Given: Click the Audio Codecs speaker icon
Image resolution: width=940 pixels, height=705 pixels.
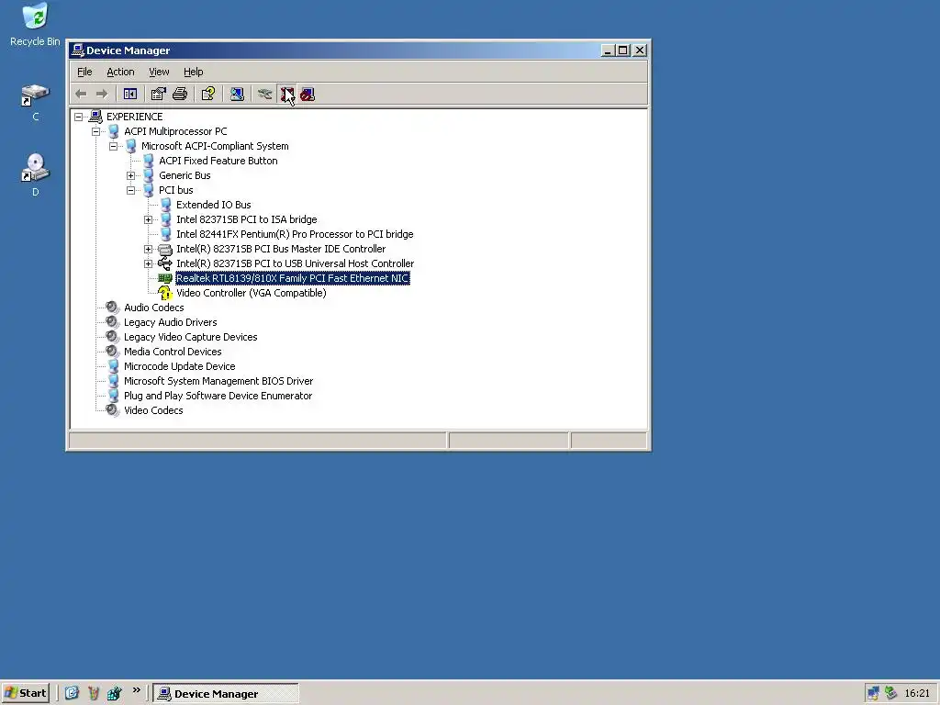Looking at the screenshot, I should (112, 308).
